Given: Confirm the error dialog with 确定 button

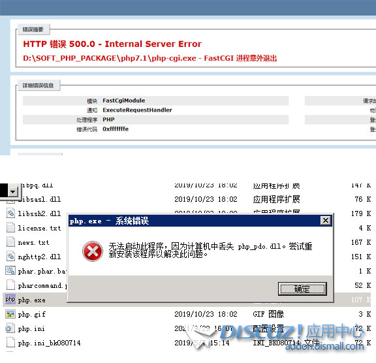Looking at the screenshot, I should click(x=302, y=289).
